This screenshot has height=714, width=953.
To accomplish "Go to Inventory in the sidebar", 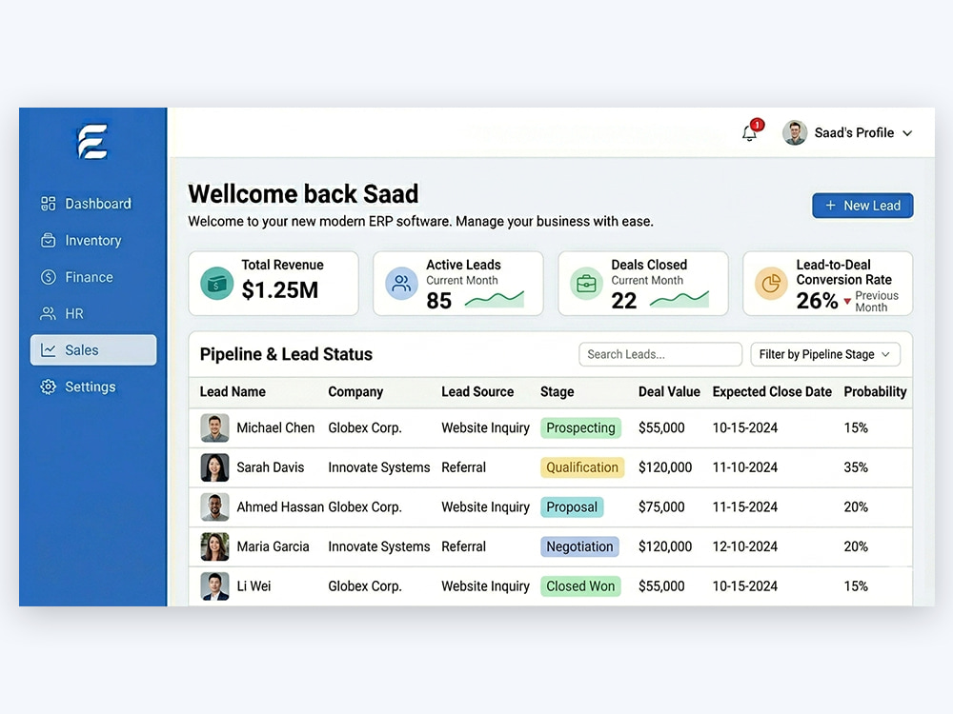I will tap(93, 241).
